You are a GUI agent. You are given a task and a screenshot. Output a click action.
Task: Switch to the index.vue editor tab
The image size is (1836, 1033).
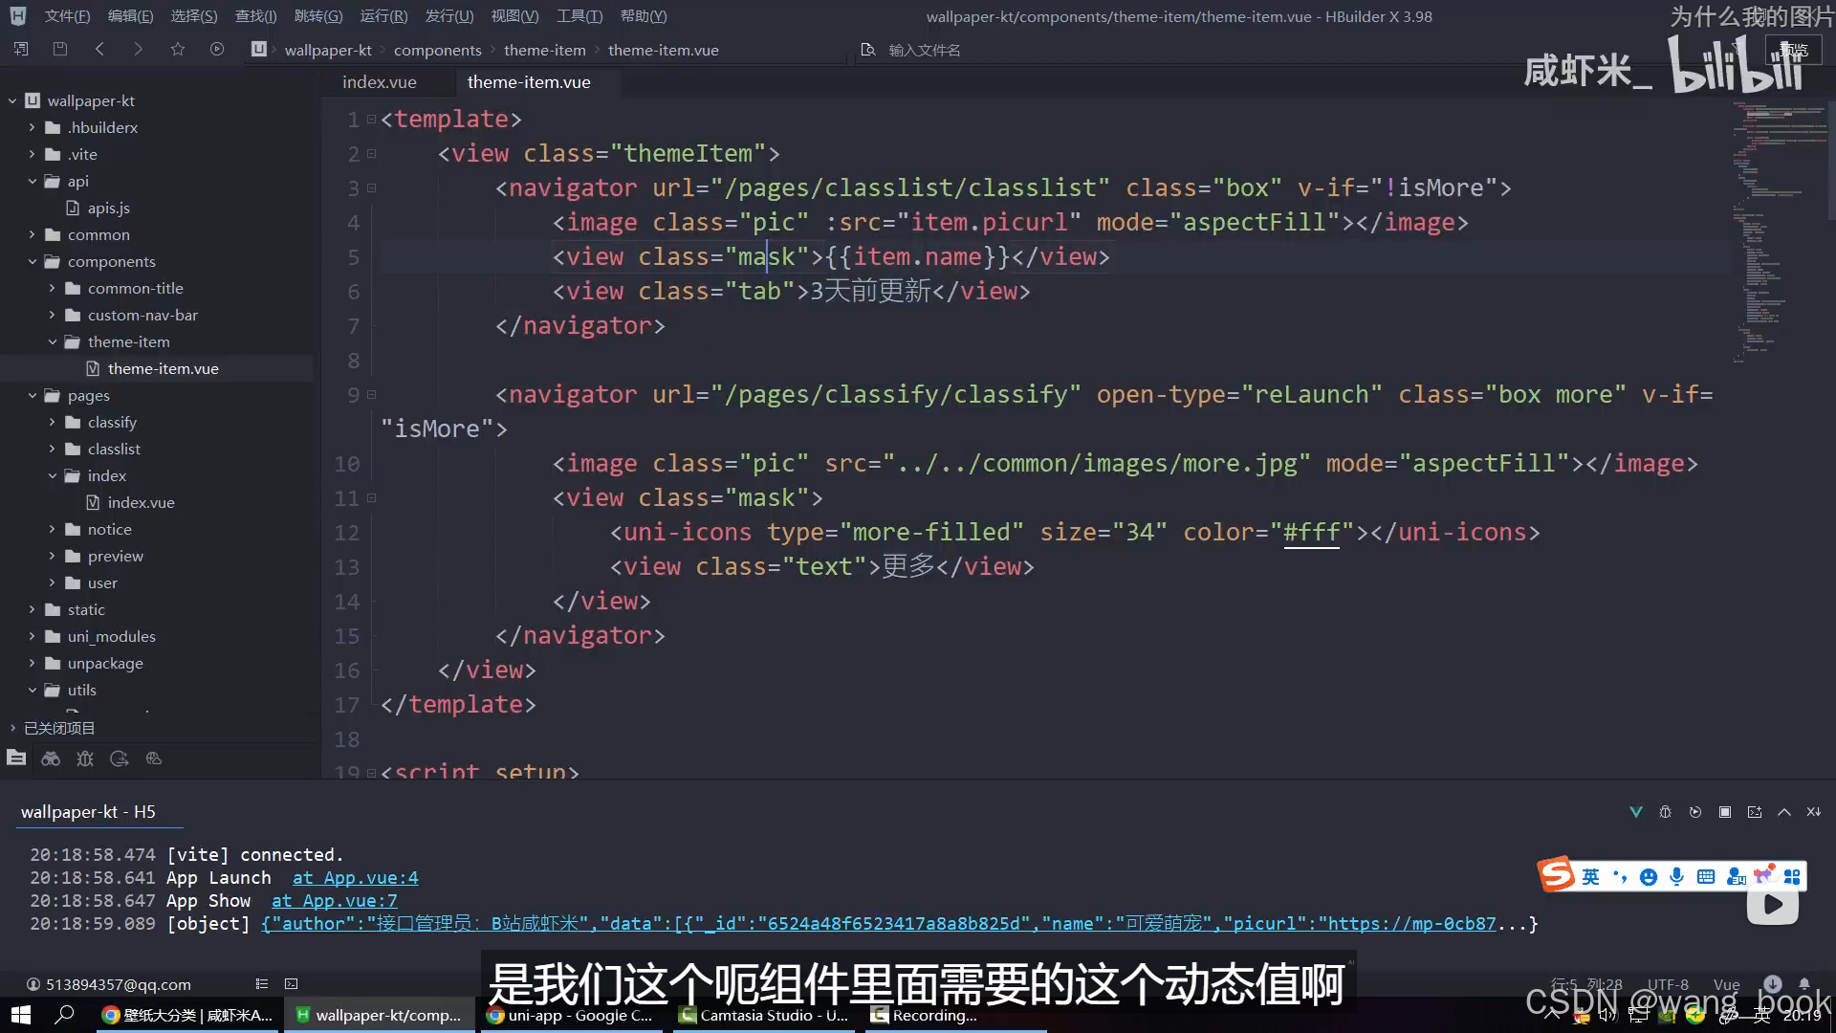pyautogui.click(x=380, y=82)
